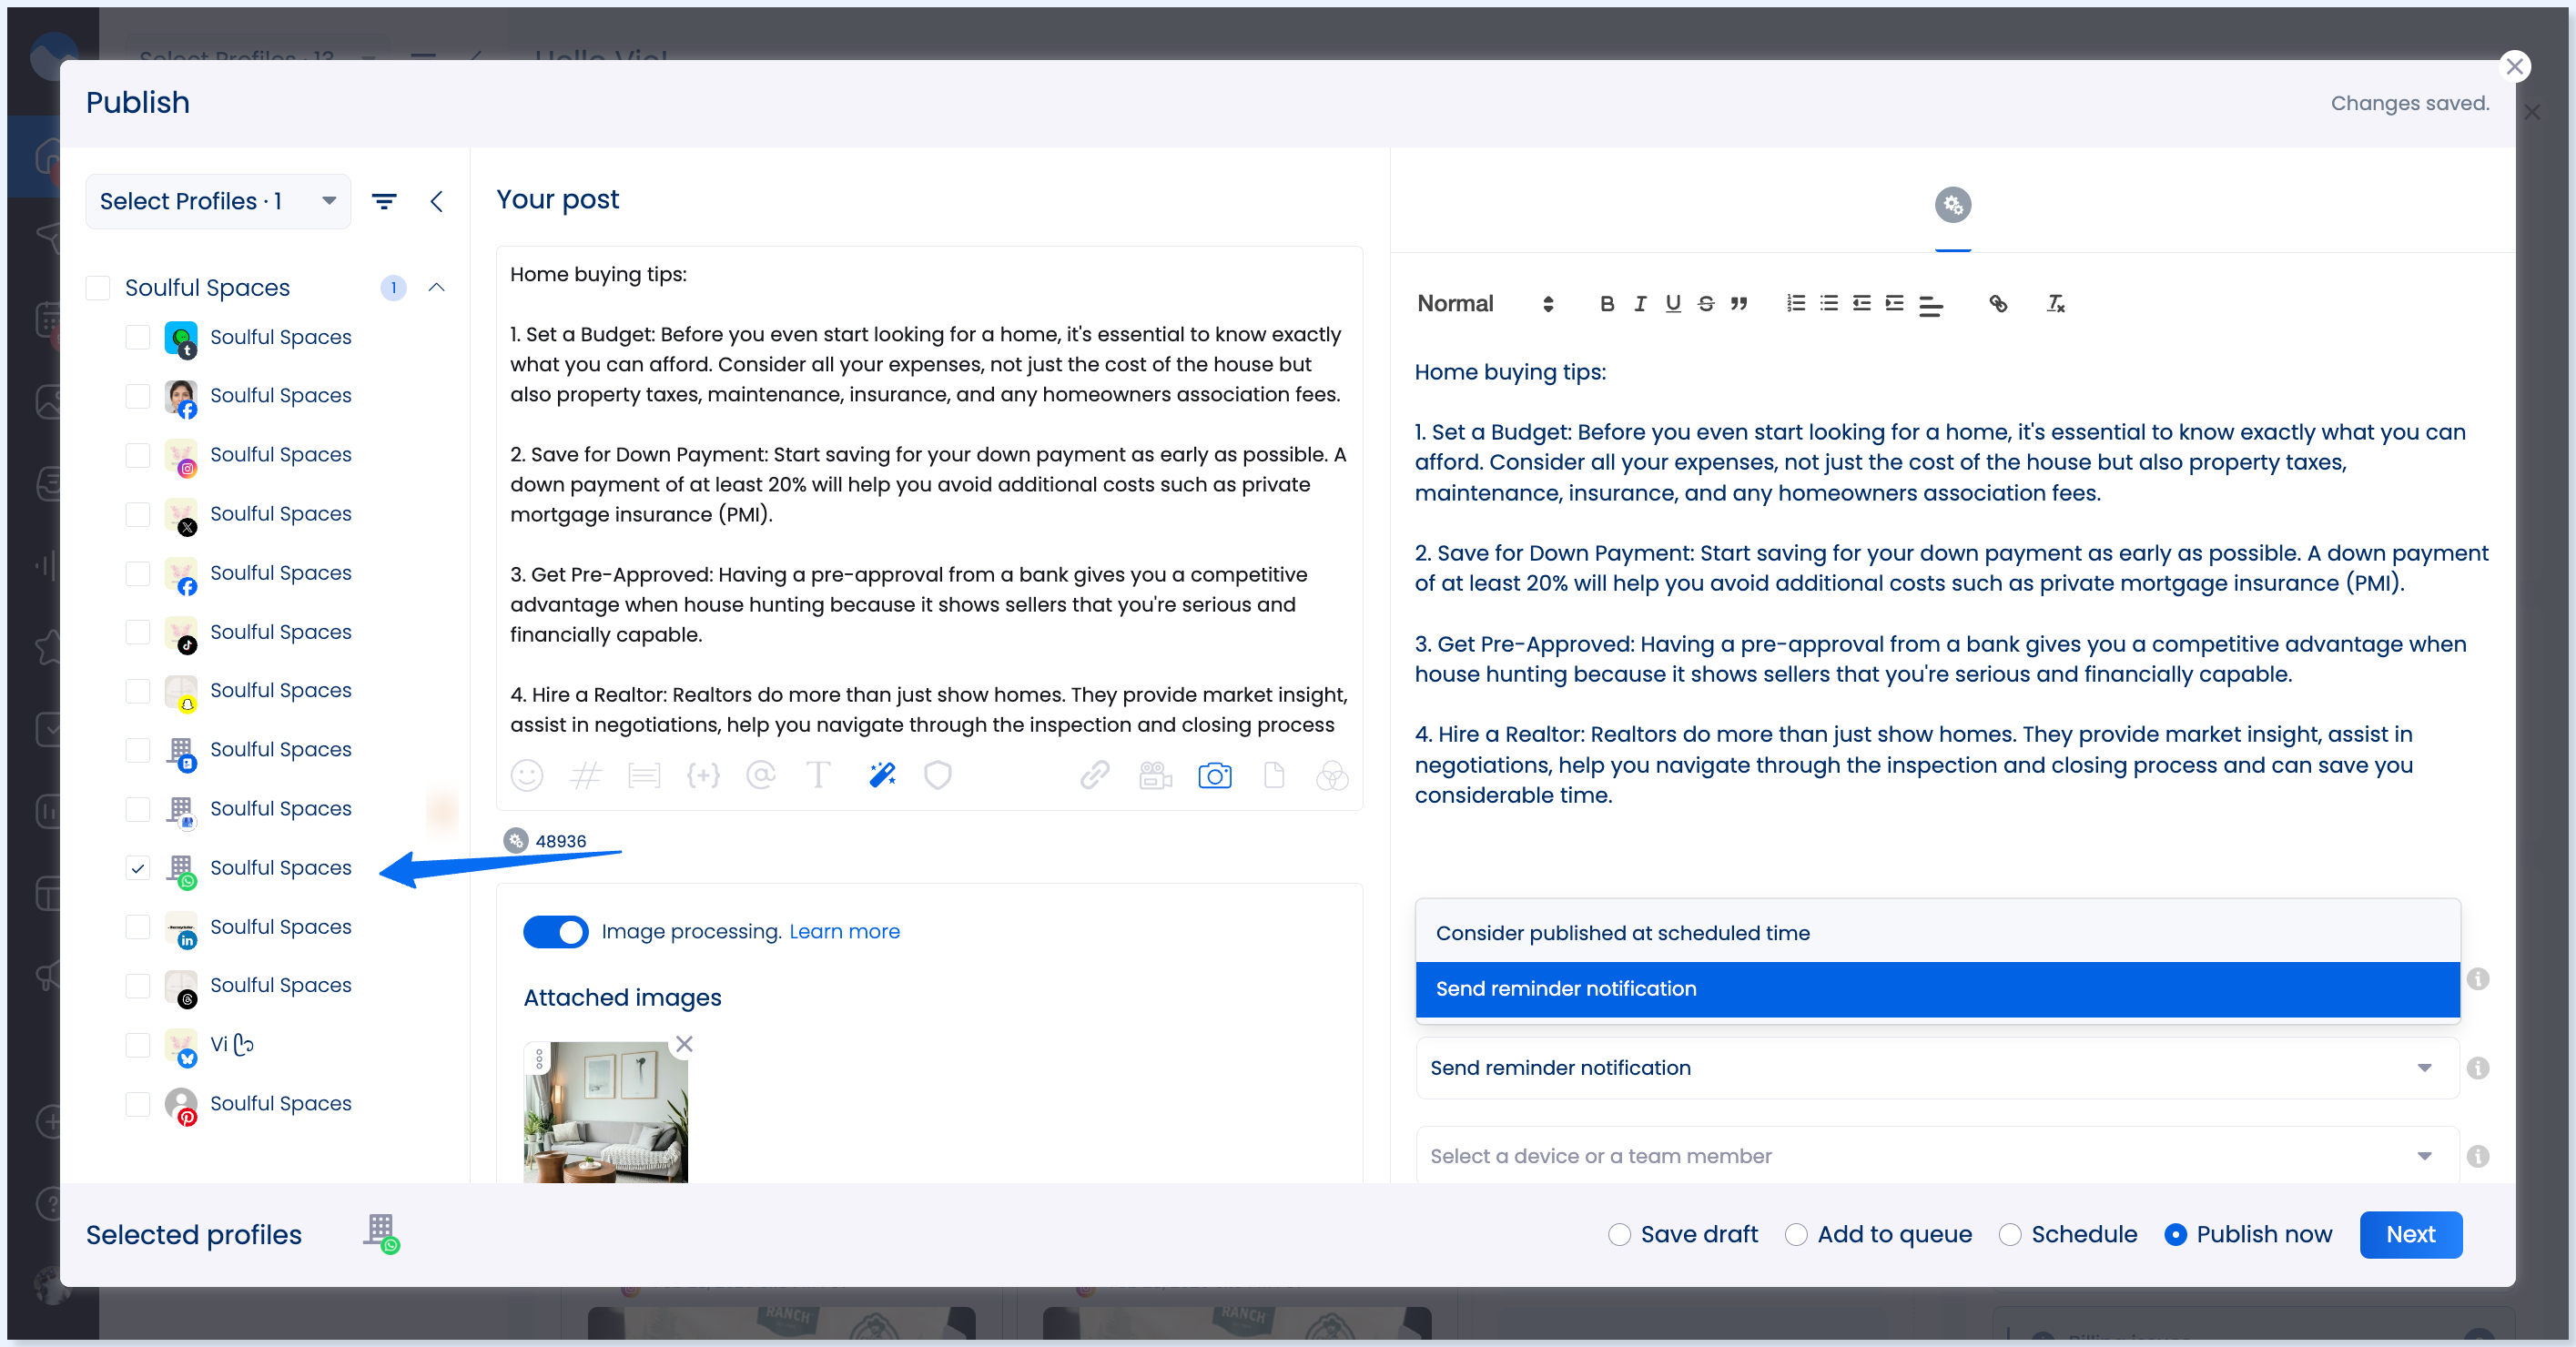Choose the Schedule radio option

pyautogui.click(x=2010, y=1235)
